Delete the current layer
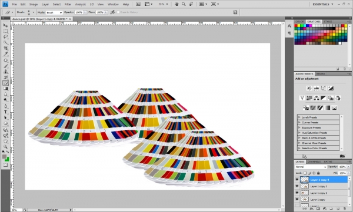This screenshot has height=212, width=353. (x=344, y=209)
